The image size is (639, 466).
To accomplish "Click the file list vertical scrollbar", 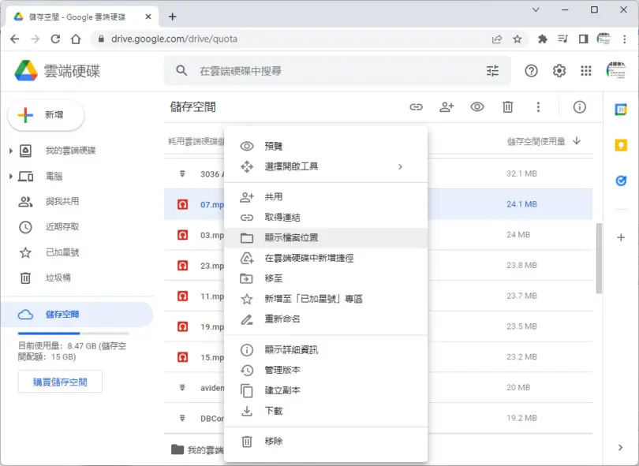I will pyautogui.click(x=599, y=258).
